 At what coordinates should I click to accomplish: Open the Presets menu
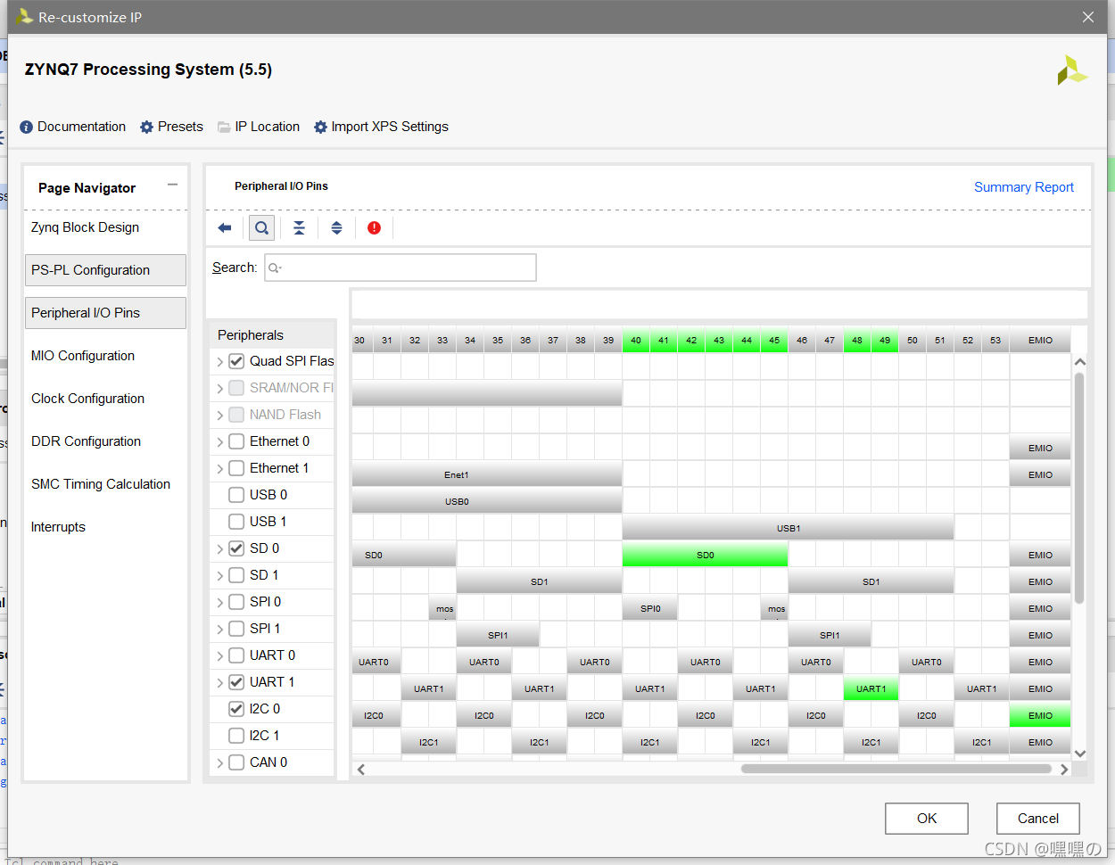(x=180, y=127)
